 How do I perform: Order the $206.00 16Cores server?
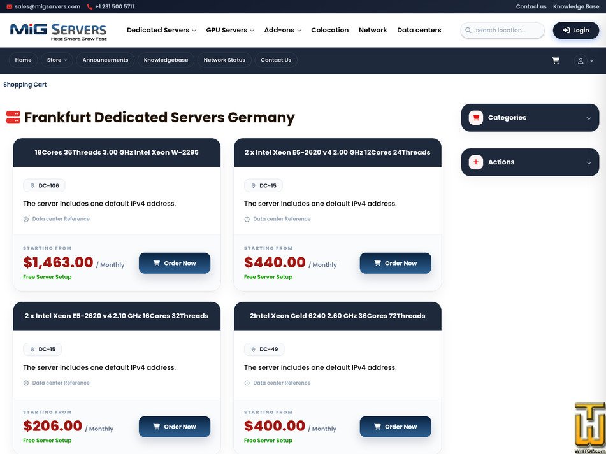click(175, 427)
